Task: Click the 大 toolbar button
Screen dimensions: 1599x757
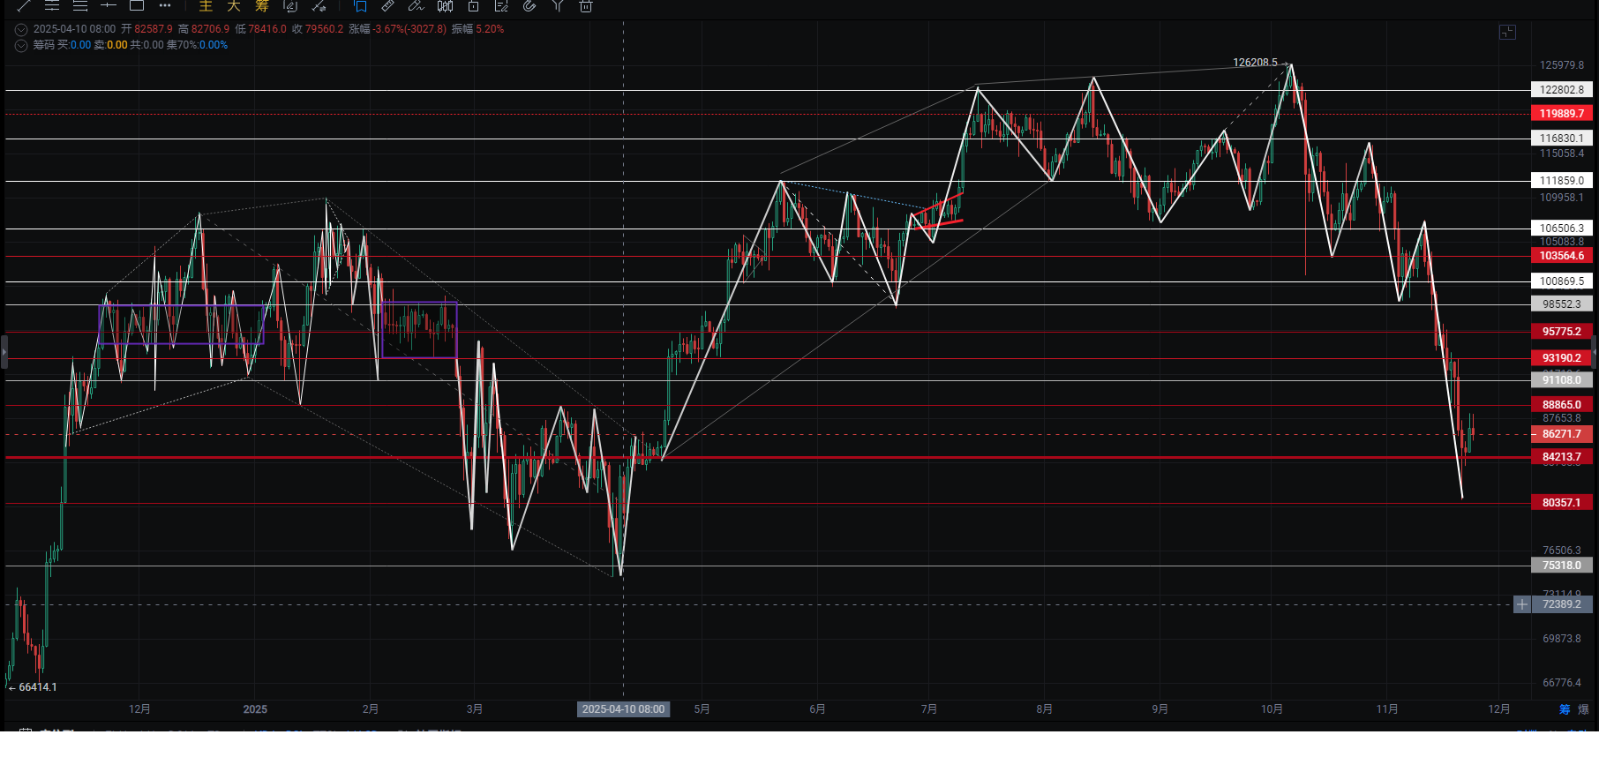Action: (234, 6)
